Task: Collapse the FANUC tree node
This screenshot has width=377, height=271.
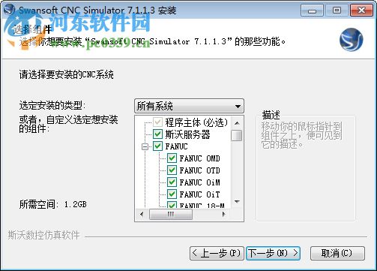Action: (145, 146)
